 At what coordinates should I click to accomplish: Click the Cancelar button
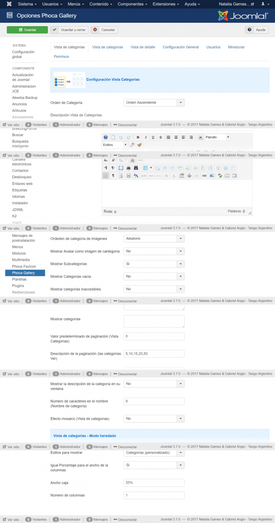point(104,29)
